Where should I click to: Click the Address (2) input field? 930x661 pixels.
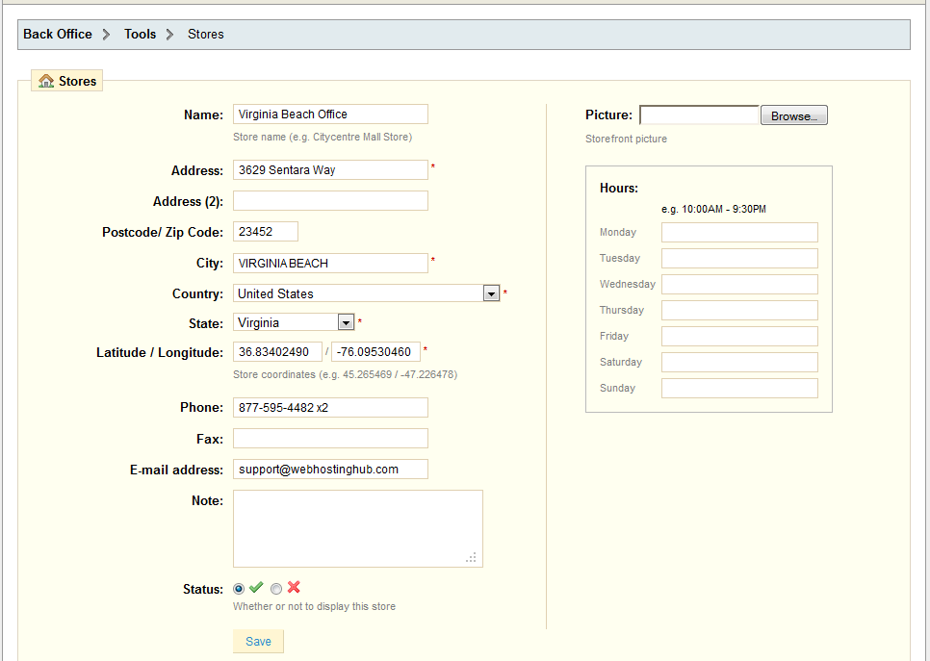point(330,200)
